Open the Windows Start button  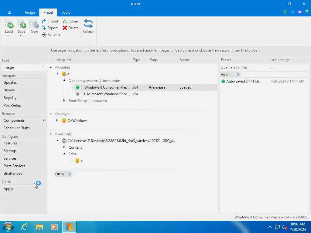pyautogui.click(x=8, y=227)
